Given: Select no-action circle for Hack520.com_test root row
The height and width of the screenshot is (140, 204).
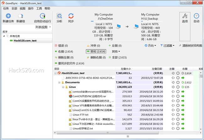Looking at the screenshot, I should pyautogui.click(x=178, y=73).
